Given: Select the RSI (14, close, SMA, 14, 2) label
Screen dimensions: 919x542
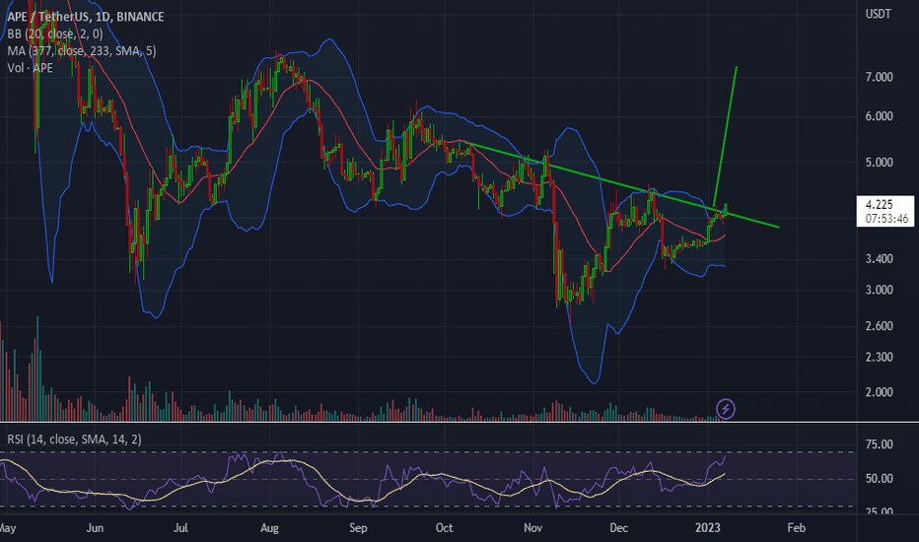Looking at the screenshot, I should point(74,439).
